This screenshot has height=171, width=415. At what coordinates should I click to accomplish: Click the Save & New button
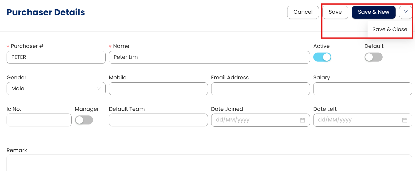coord(373,12)
